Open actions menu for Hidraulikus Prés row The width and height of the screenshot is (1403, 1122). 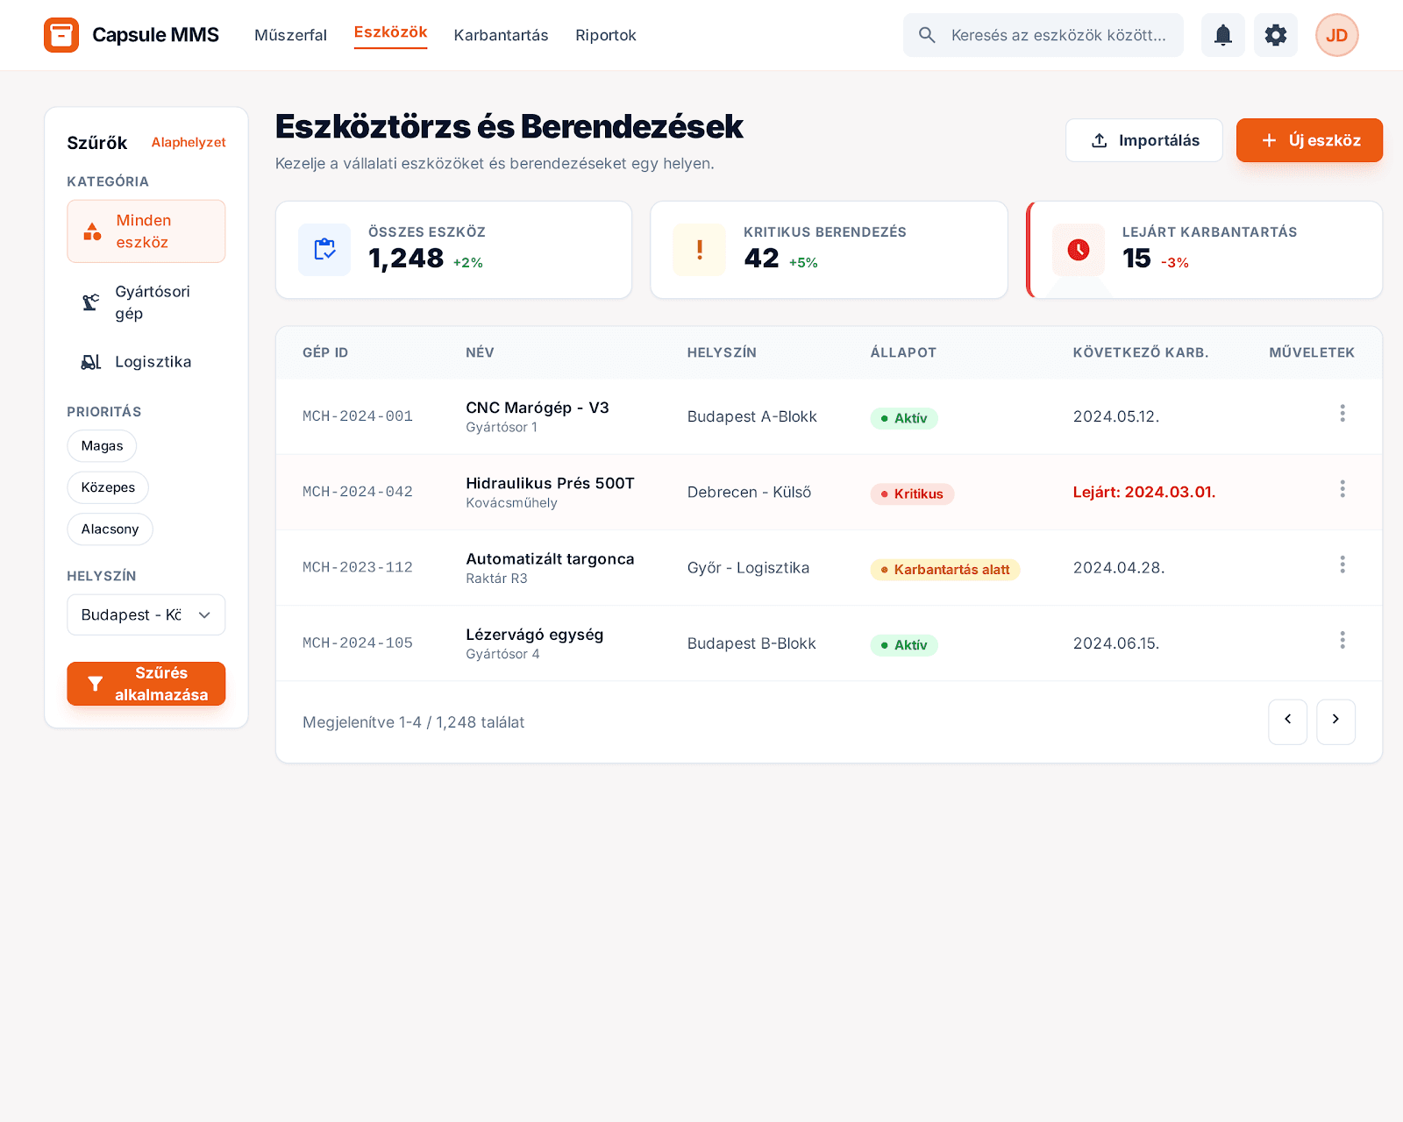click(1342, 489)
